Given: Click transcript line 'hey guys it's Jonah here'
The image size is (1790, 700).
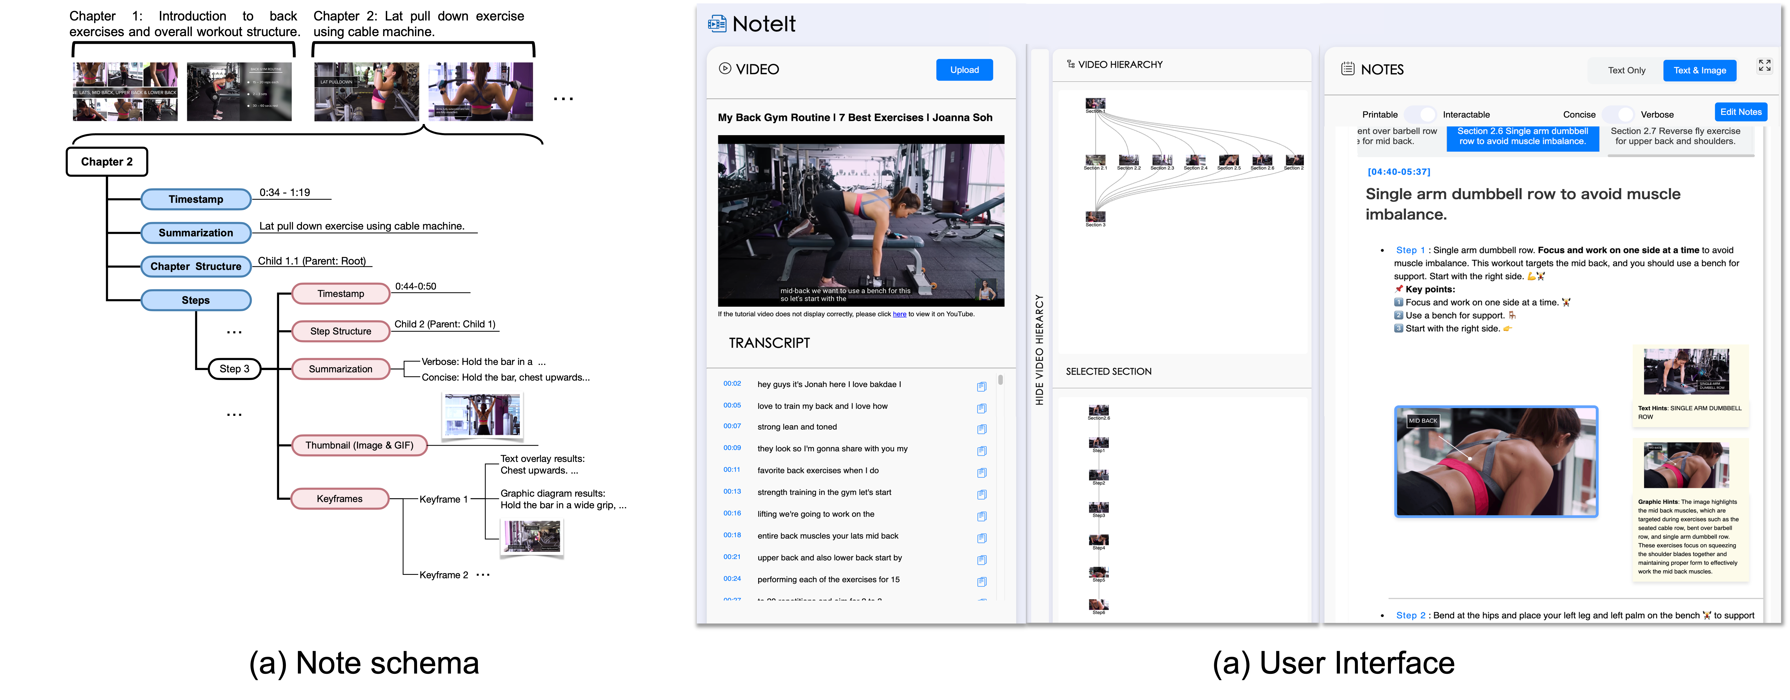Looking at the screenshot, I should 828,385.
